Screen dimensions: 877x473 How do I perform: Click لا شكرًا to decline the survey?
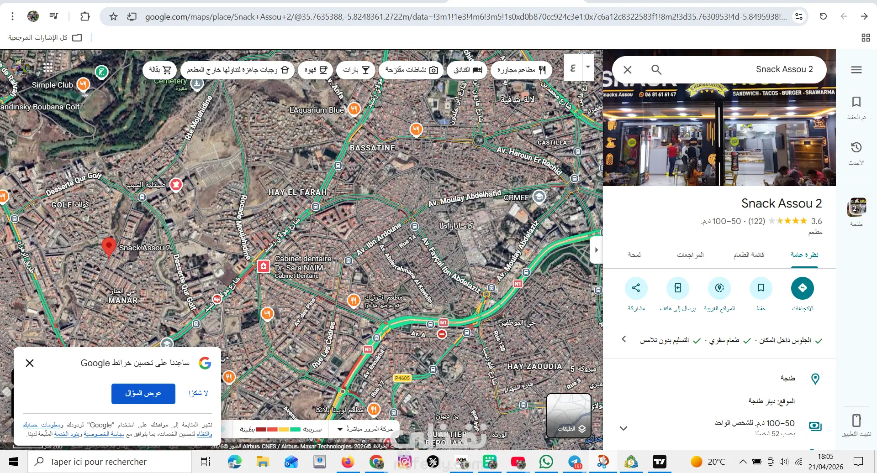(198, 393)
